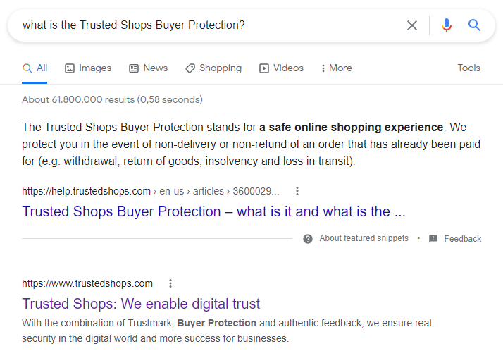This screenshot has width=503, height=351.
Task: Open 'Trusted Shops: We enable digital trust' link
Action: click(x=141, y=304)
